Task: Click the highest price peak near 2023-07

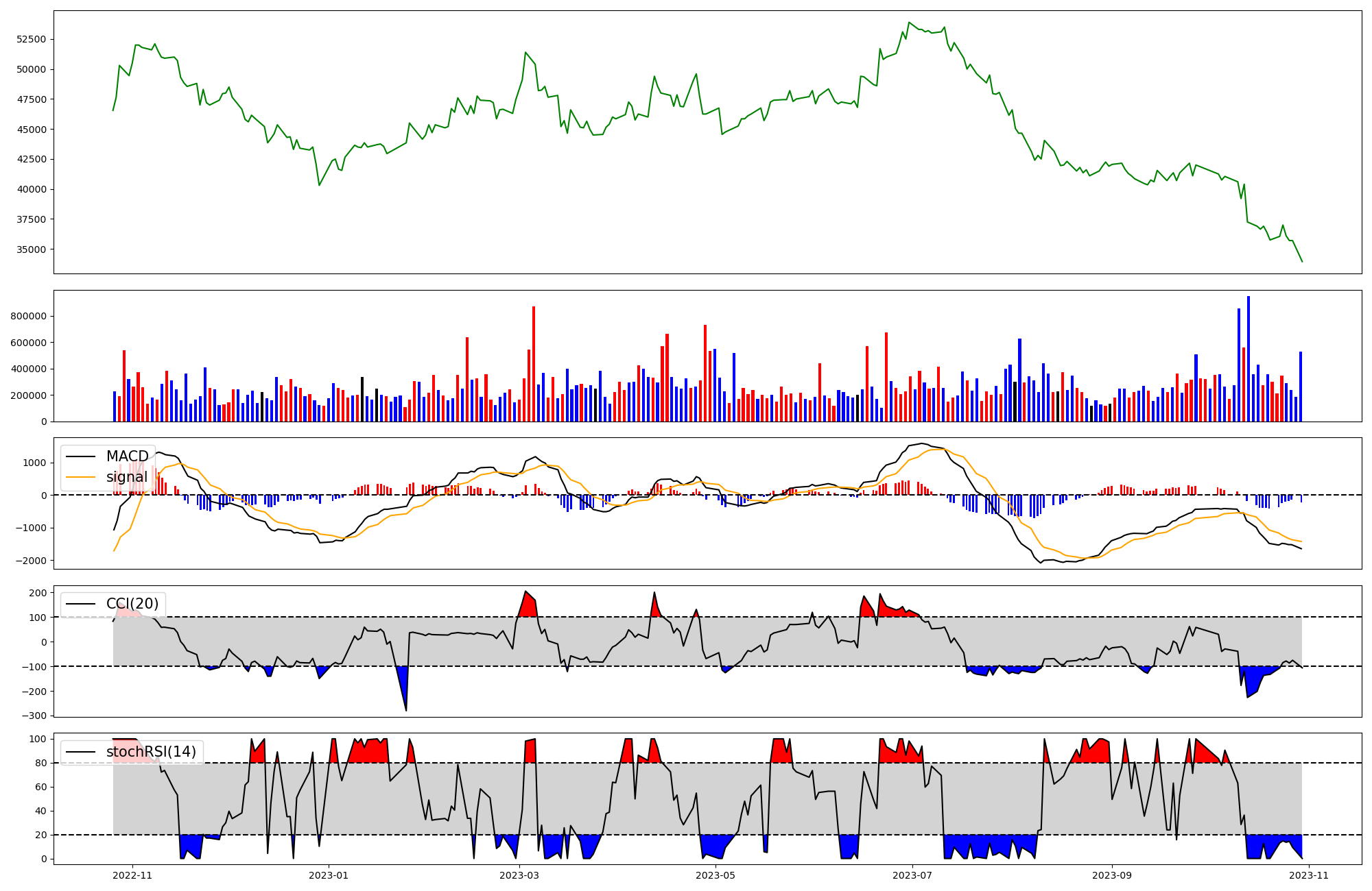Action: click(x=908, y=23)
